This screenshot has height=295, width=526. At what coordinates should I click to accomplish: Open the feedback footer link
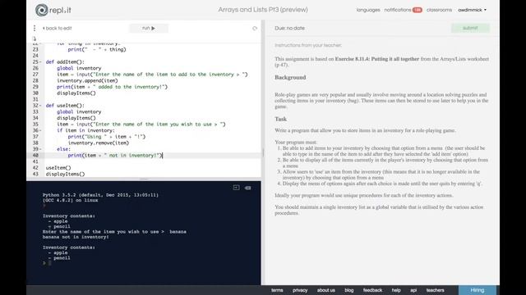click(x=372, y=290)
